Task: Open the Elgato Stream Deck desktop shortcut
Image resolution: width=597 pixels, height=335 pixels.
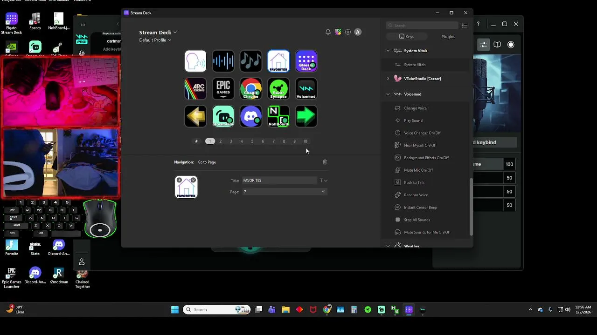Action: (x=12, y=24)
